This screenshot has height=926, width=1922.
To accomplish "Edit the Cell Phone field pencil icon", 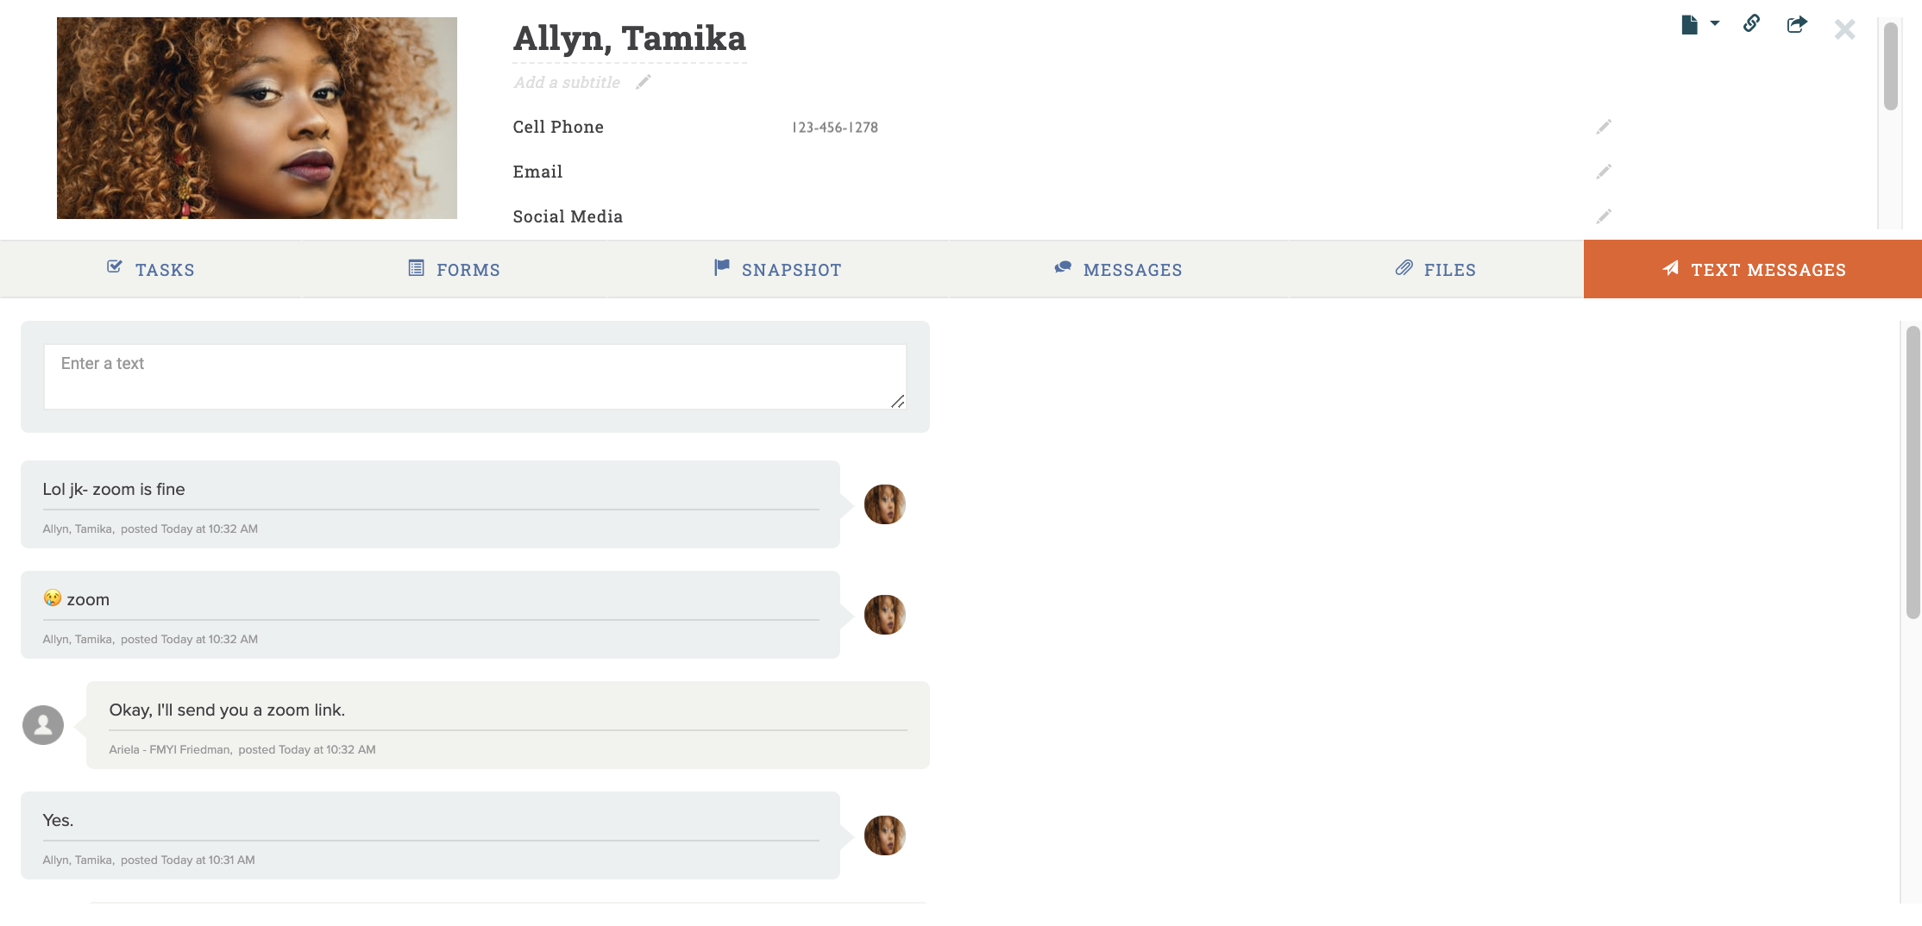I will pyautogui.click(x=1604, y=127).
